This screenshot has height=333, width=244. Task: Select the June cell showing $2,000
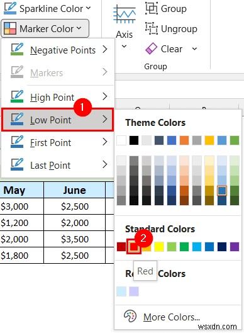click(x=74, y=223)
